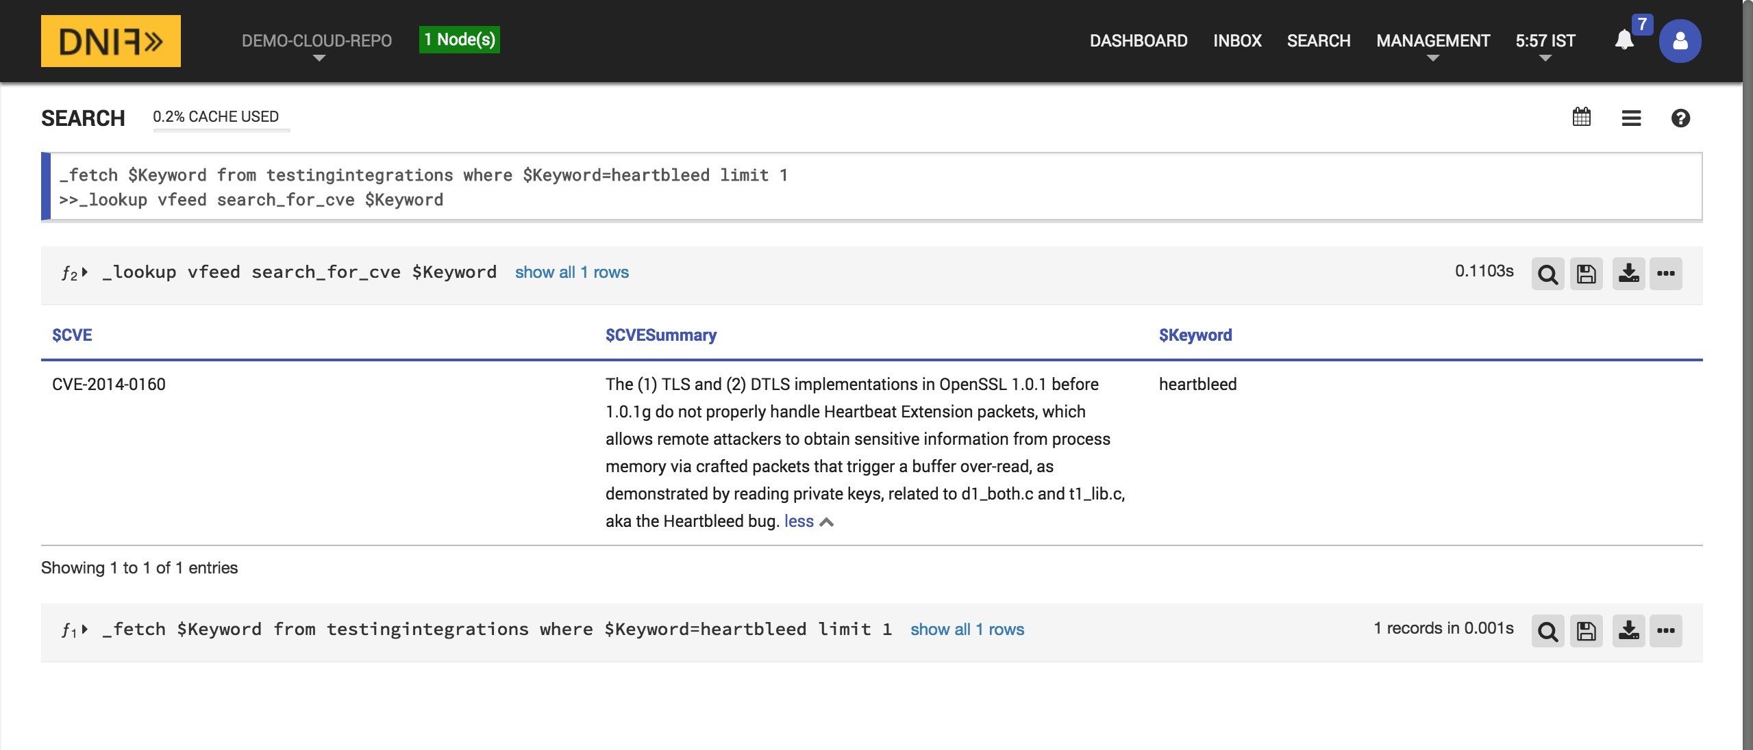Toggle the f1 _fetch result expander arrow

84,630
